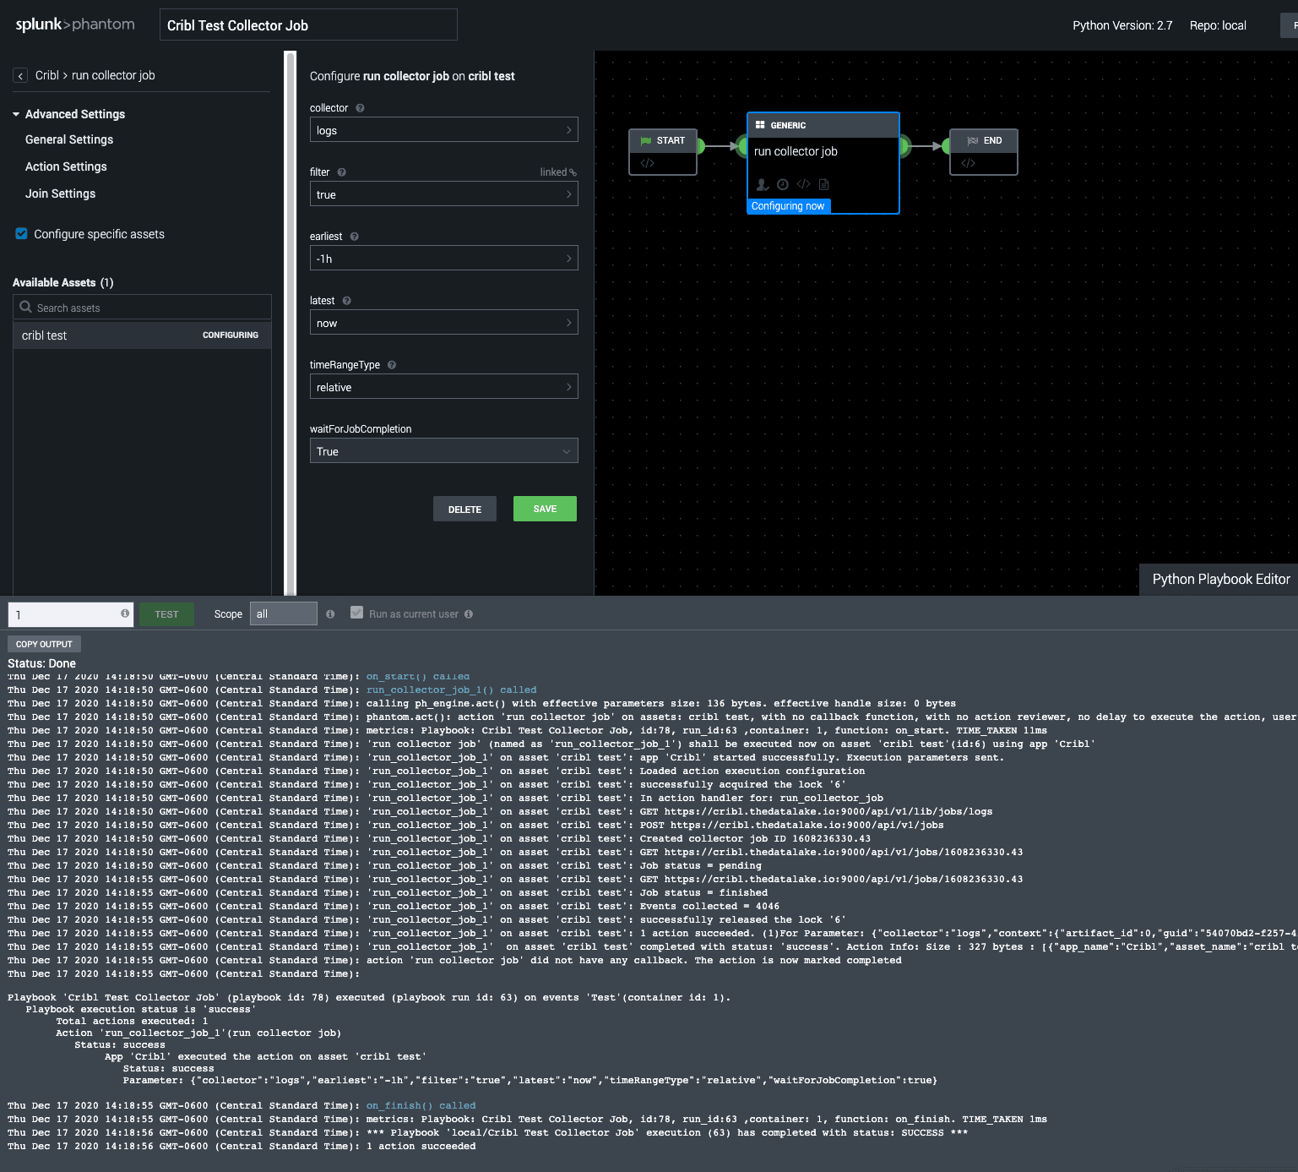Click the help icon next to collector label

360,108
